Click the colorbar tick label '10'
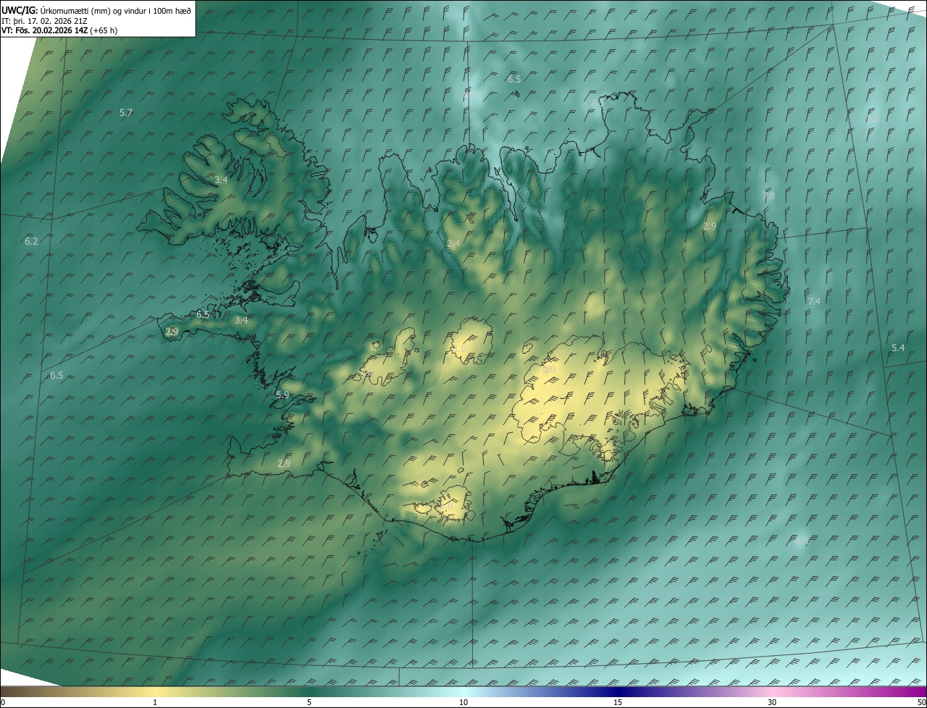This screenshot has height=708, width=927. point(463,702)
